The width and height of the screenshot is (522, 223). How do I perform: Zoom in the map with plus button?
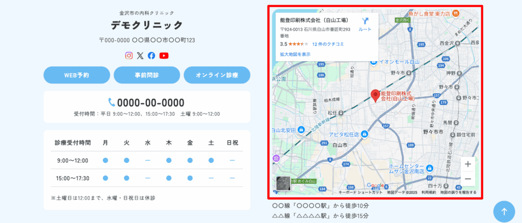click(x=467, y=164)
